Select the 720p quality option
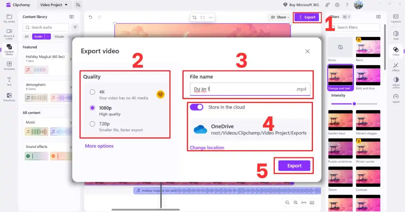Image resolution: width=405 pixels, height=212 pixels. pyautogui.click(x=92, y=124)
